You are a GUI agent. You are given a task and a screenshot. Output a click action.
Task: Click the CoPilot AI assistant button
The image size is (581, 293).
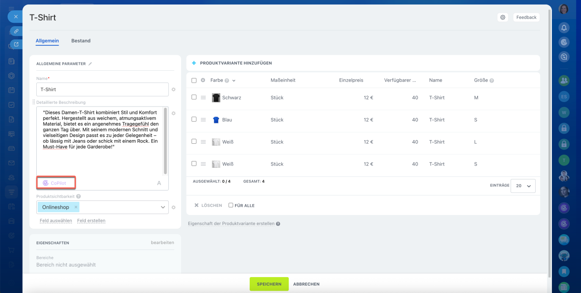(55, 183)
